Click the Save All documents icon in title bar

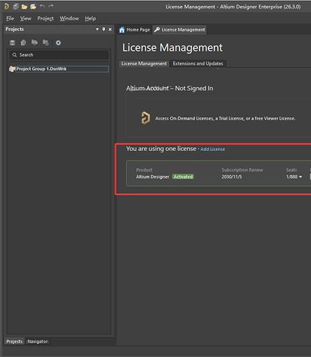16,6
